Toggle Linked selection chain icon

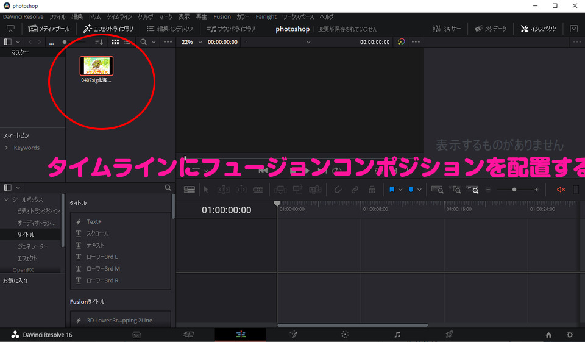point(355,190)
